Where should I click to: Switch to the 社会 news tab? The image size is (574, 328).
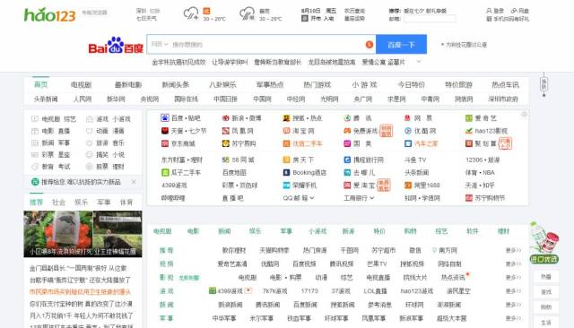click(x=58, y=203)
